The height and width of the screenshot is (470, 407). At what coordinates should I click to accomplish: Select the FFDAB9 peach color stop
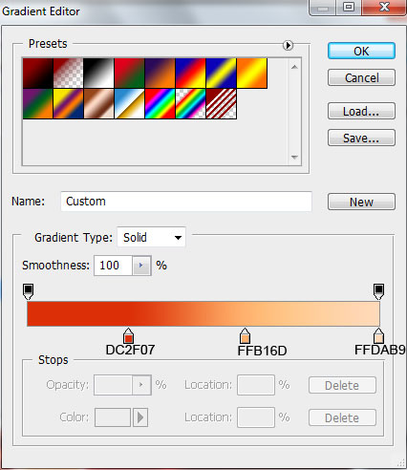click(378, 335)
